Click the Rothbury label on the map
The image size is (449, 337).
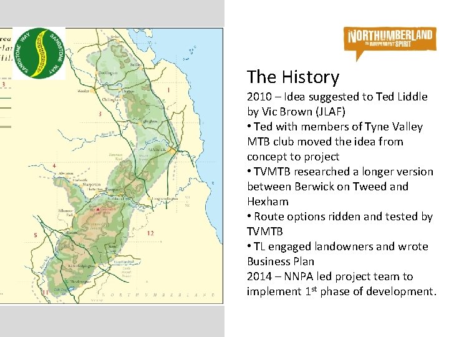click(x=115, y=199)
